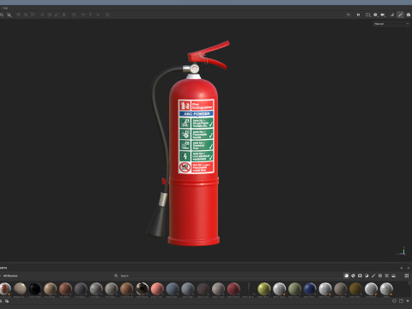412x309 pixels.
Task: Select the taupe sphere beside golden brown
Action: coord(341,289)
